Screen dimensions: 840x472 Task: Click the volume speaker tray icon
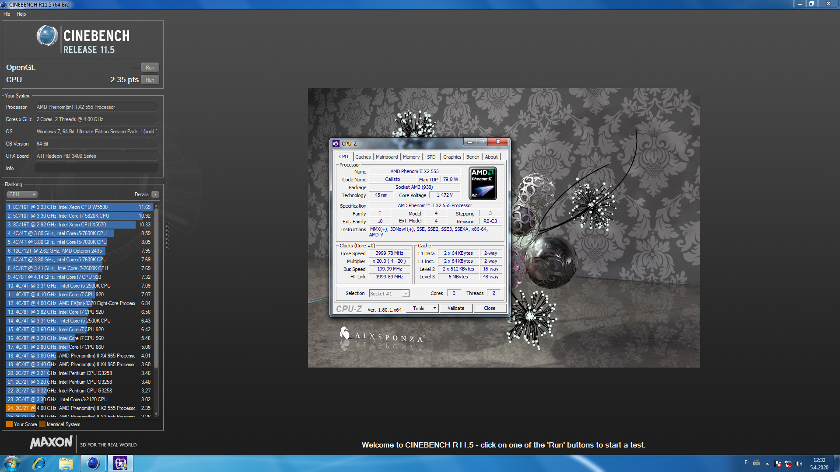coord(799,463)
